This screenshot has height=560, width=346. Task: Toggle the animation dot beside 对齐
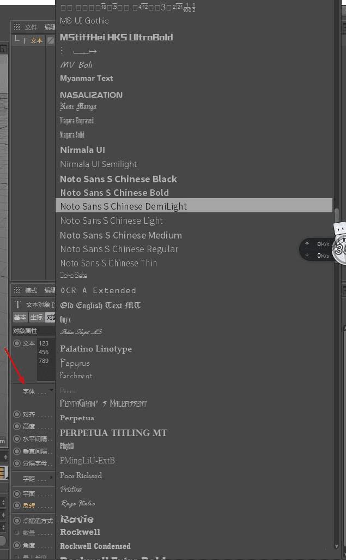coord(17,414)
